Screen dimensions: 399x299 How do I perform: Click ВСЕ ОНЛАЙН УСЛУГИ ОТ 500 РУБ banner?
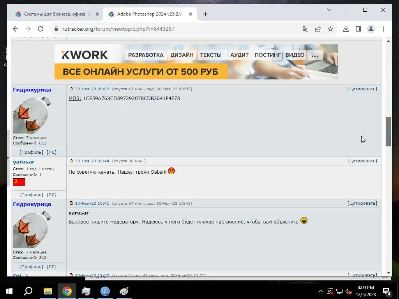click(140, 72)
